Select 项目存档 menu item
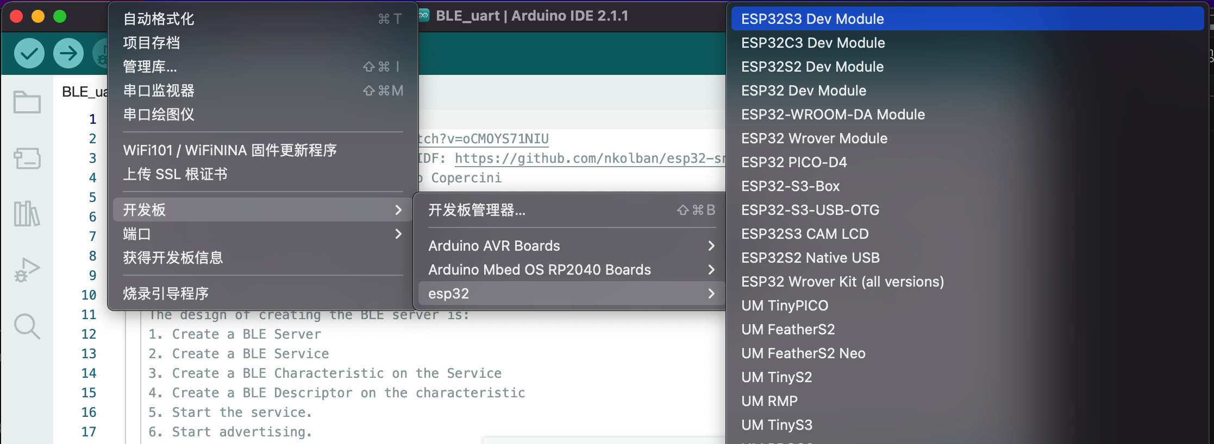Viewport: 1214px width, 444px height. (x=263, y=43)
